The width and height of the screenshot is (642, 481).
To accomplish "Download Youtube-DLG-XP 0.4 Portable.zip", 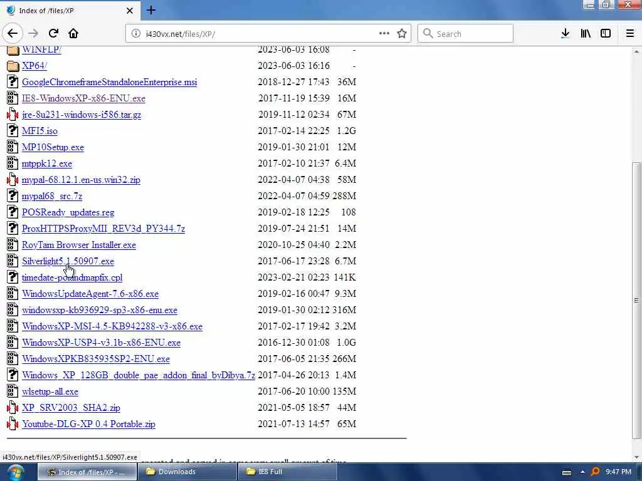I will coord(88,424).
